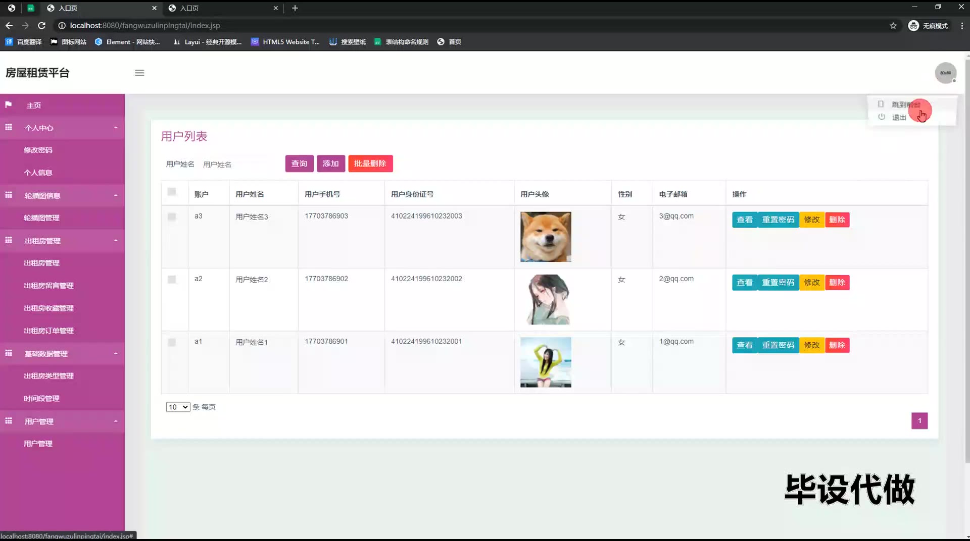Open a new browser tab with plus icon
Image resolution: width=970 pixels, height=541 pixels.
[295, 8]
